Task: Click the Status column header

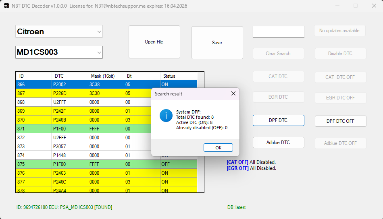Action: 179,76
